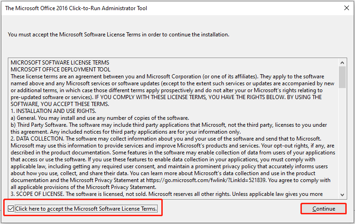Click the line starting with a) General
The height and width of the screenshot is (224, 355).
100,118
